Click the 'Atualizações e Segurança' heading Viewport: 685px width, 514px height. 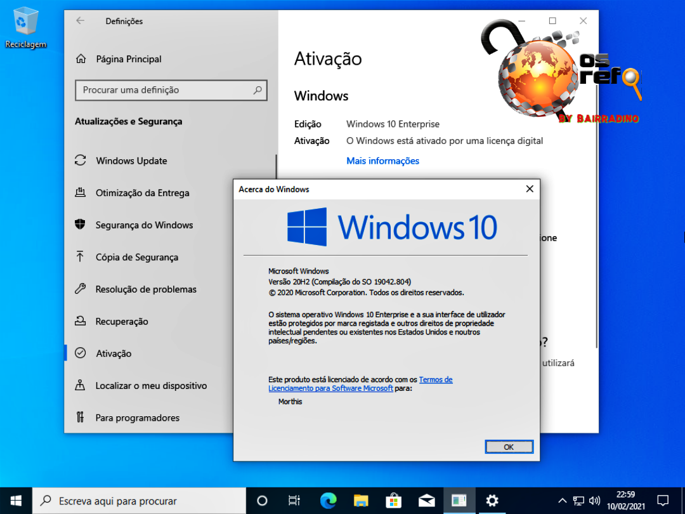pyautogui.click(x=128, y=121)
